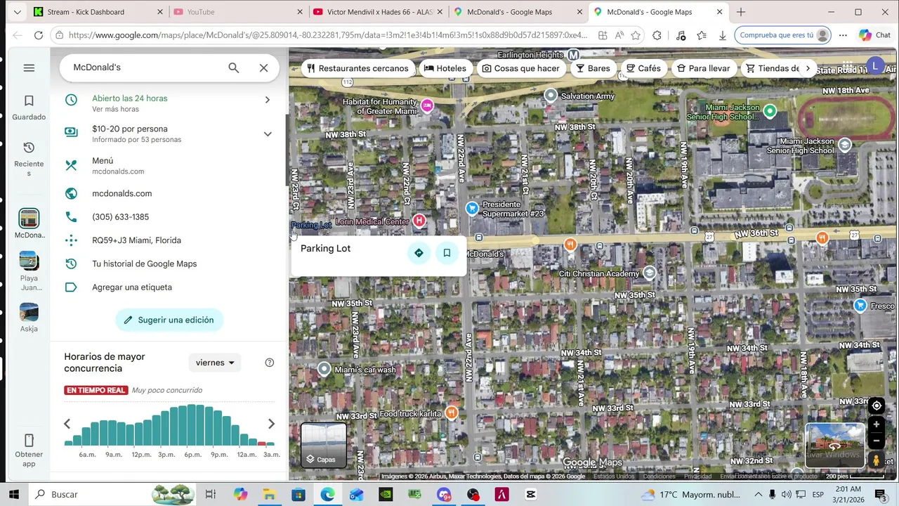Expand the $10-20 por persona price details
899x506 pixels.
click(169, 134)
